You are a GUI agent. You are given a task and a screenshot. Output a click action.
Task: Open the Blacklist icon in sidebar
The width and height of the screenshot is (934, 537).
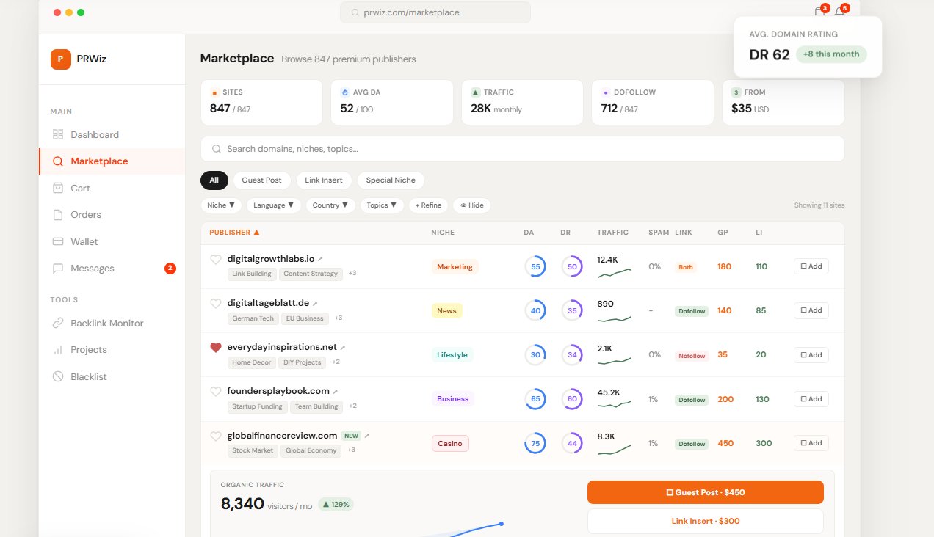tap(58, 376)
